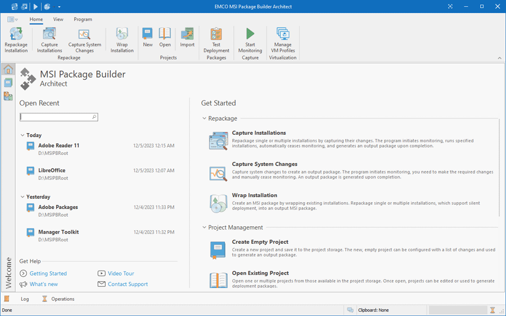This screenshot has width=506, height=316.
Task: Click the search magnifier in Open Recent box
Action: (x=94, y=117)
